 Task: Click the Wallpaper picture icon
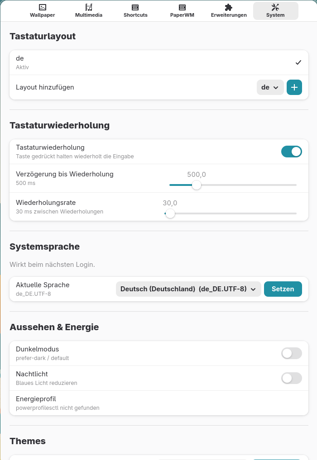pyautogui.click(x=43, y=7)
